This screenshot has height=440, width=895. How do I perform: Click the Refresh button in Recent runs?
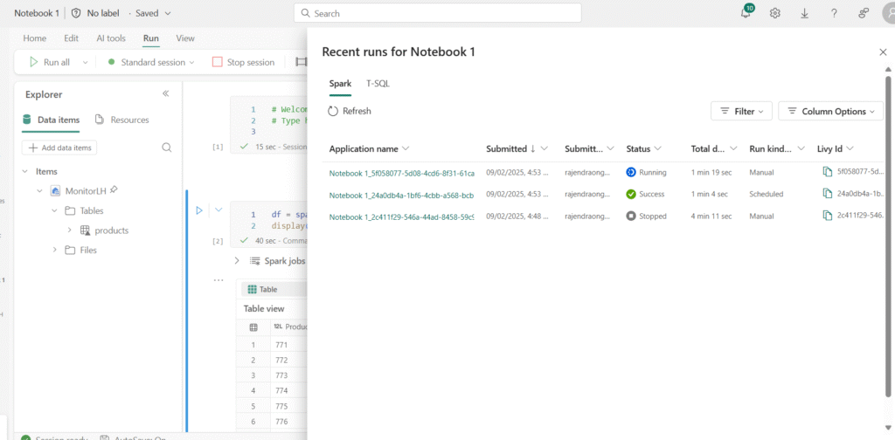350,111
